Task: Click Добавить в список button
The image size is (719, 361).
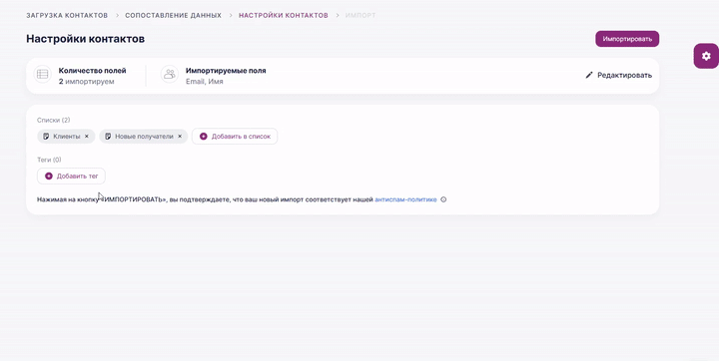Action: click(x=235, y=136)
